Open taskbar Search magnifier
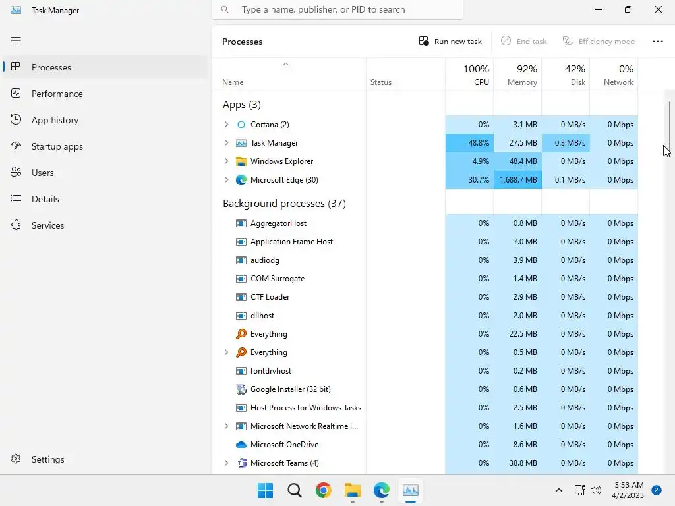This screenshot has width=675, height=506. tap(295, 490)
